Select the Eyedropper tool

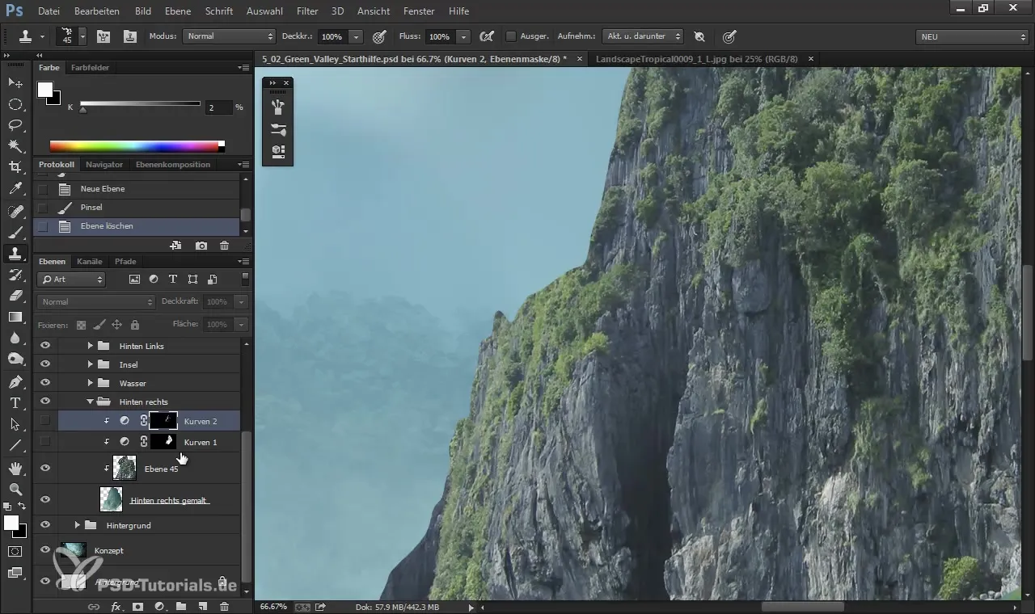pyautogui.click(x=15, y=189)
